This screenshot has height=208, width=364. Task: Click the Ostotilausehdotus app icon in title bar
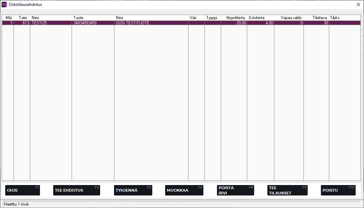point(4,5)
